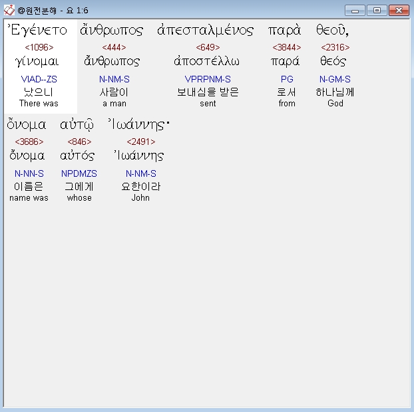This screenshot has height=412, width=414.
Task: Click English gloss sent
Action: 208,104
